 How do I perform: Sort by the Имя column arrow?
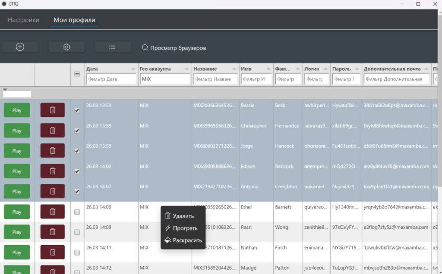[268, 69]
